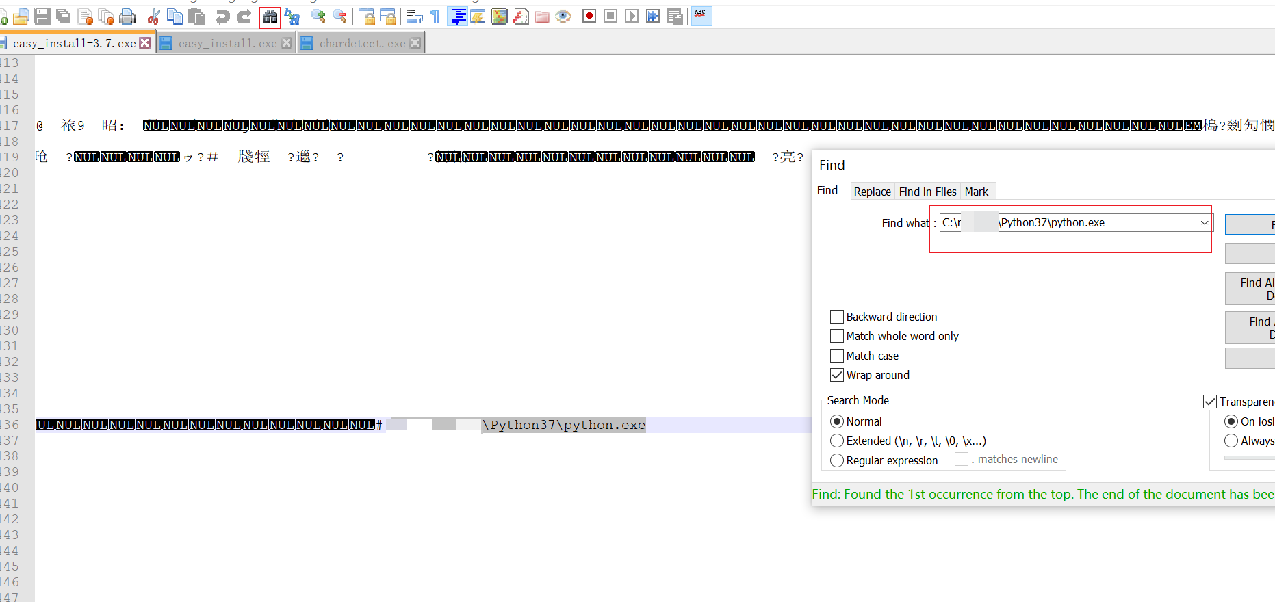Click the Close document toolbar icon
The width and height of the screenshot is (1275, 602).
pos(85,16)
